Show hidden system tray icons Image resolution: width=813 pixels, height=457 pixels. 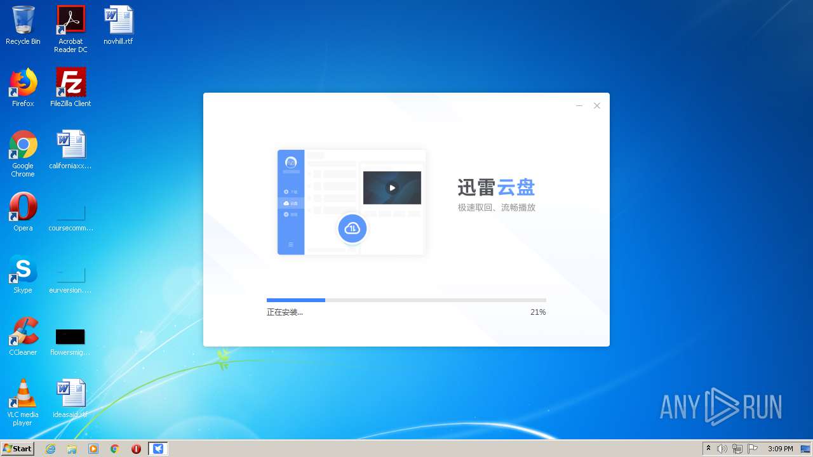[708, 449]
